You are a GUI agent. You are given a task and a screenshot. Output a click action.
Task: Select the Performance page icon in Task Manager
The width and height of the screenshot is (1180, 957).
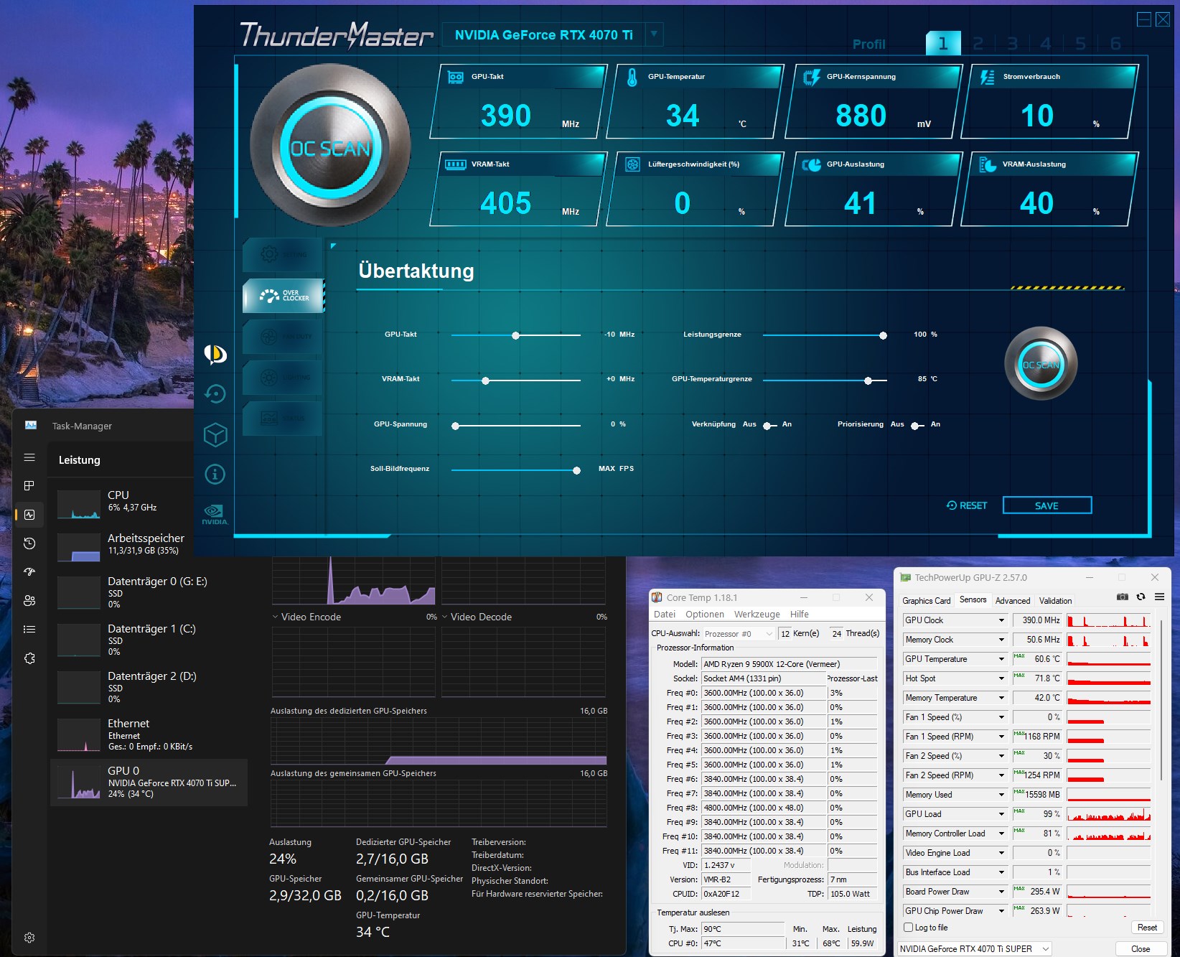point(29,515)
